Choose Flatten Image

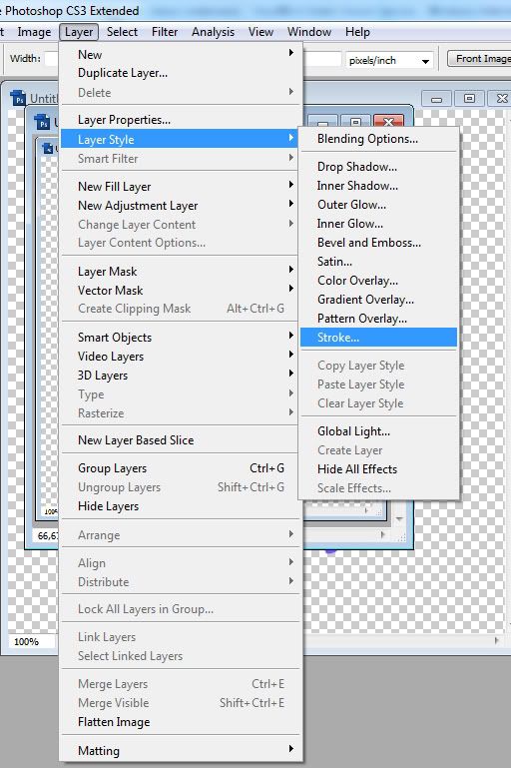tap(180, 721)
